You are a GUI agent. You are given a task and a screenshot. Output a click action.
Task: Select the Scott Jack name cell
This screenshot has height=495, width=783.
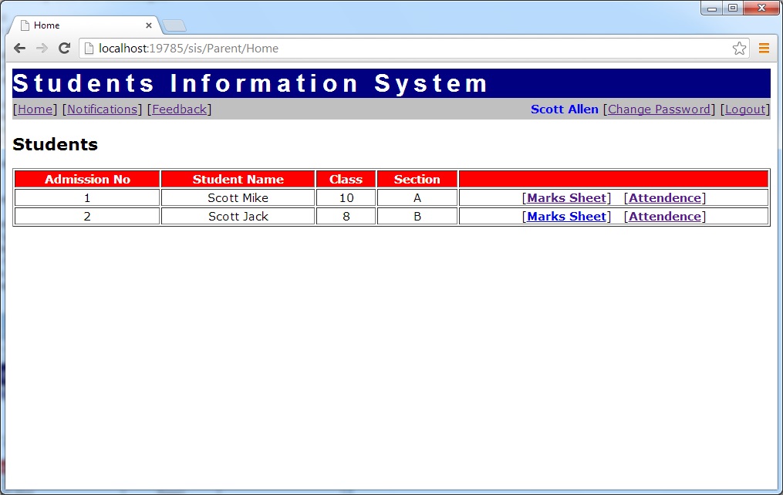[238, 217]
